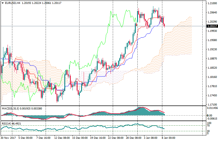This screenshot has height=141, width=218.
Task: Click the 1.17100 price scale label
Action: tap(212, 104)
